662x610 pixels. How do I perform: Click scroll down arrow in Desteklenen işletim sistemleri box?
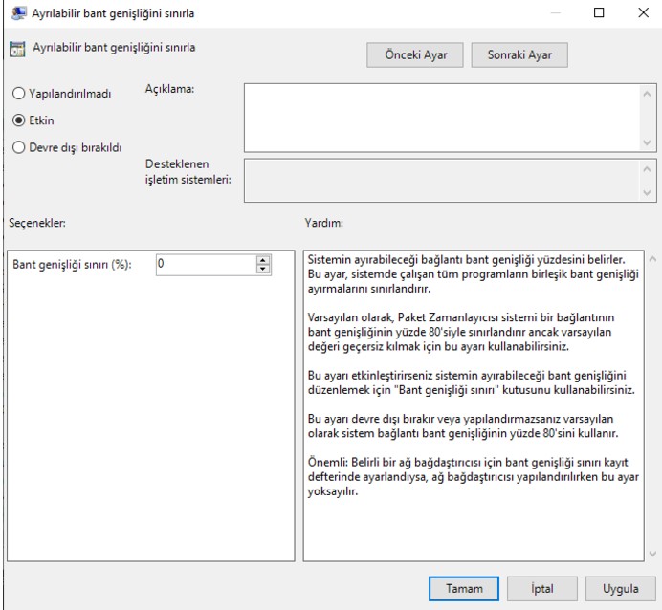coord(647,193)
